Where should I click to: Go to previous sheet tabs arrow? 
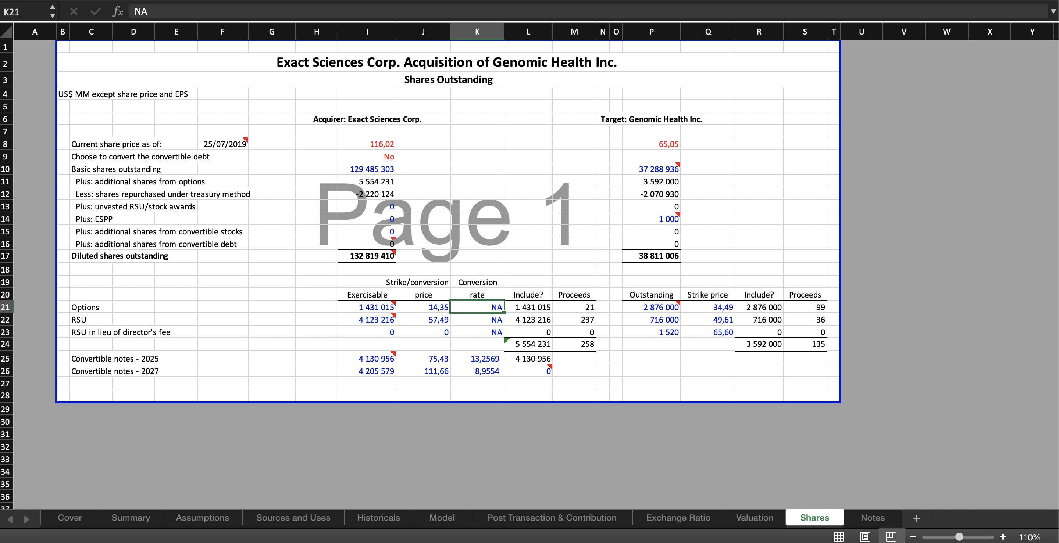point(10,519)
